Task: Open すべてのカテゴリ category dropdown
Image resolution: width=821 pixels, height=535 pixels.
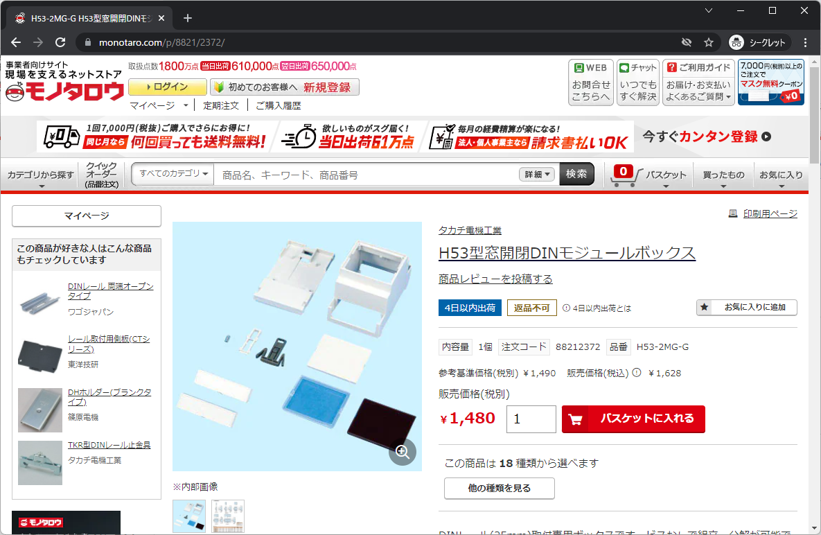Action: 173,174
